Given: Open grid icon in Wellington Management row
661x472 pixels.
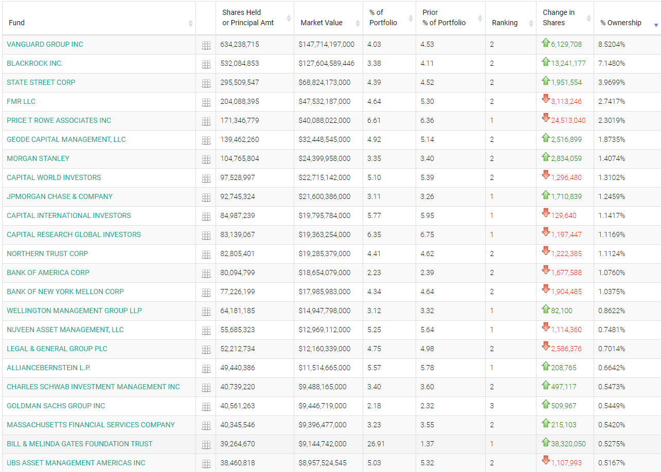Looking at the screenshot, I should 206,312.
